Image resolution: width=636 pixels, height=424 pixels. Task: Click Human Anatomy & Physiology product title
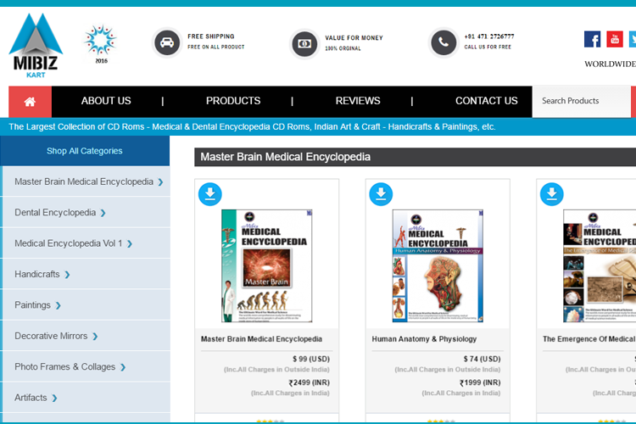424,339
